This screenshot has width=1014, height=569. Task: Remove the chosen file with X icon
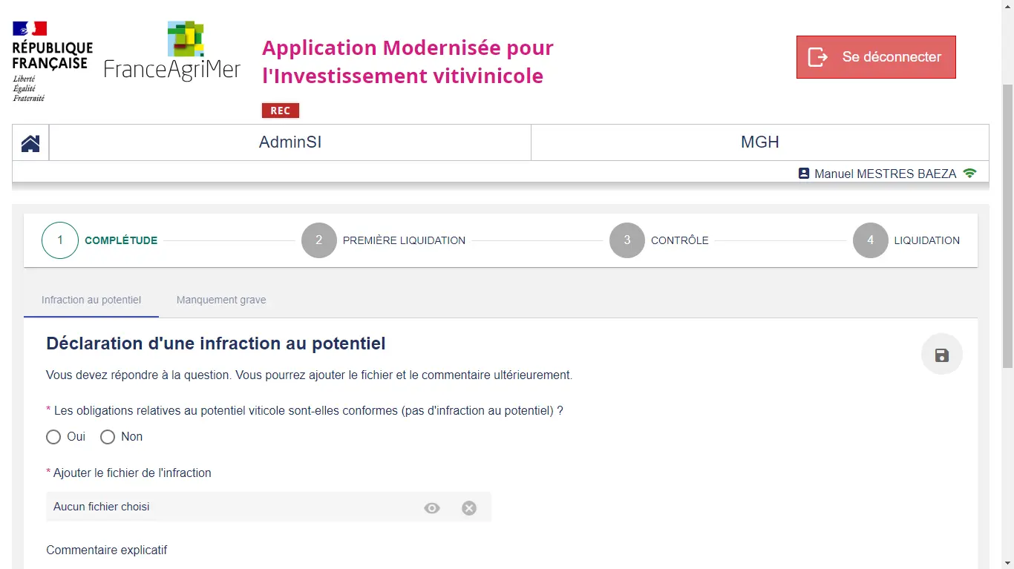click(469, 508)
